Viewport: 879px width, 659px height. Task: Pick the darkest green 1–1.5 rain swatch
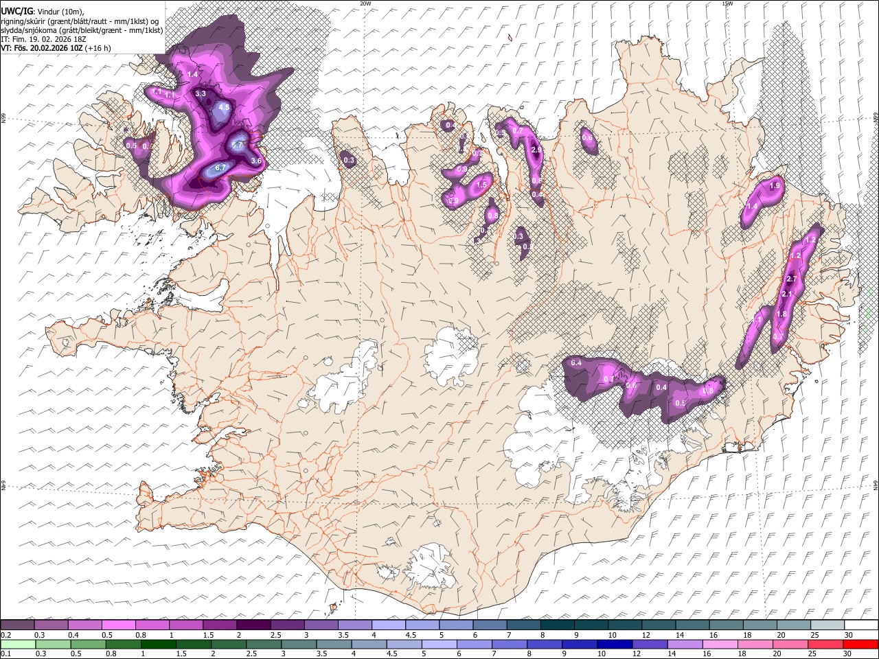[x=159, y=644]
